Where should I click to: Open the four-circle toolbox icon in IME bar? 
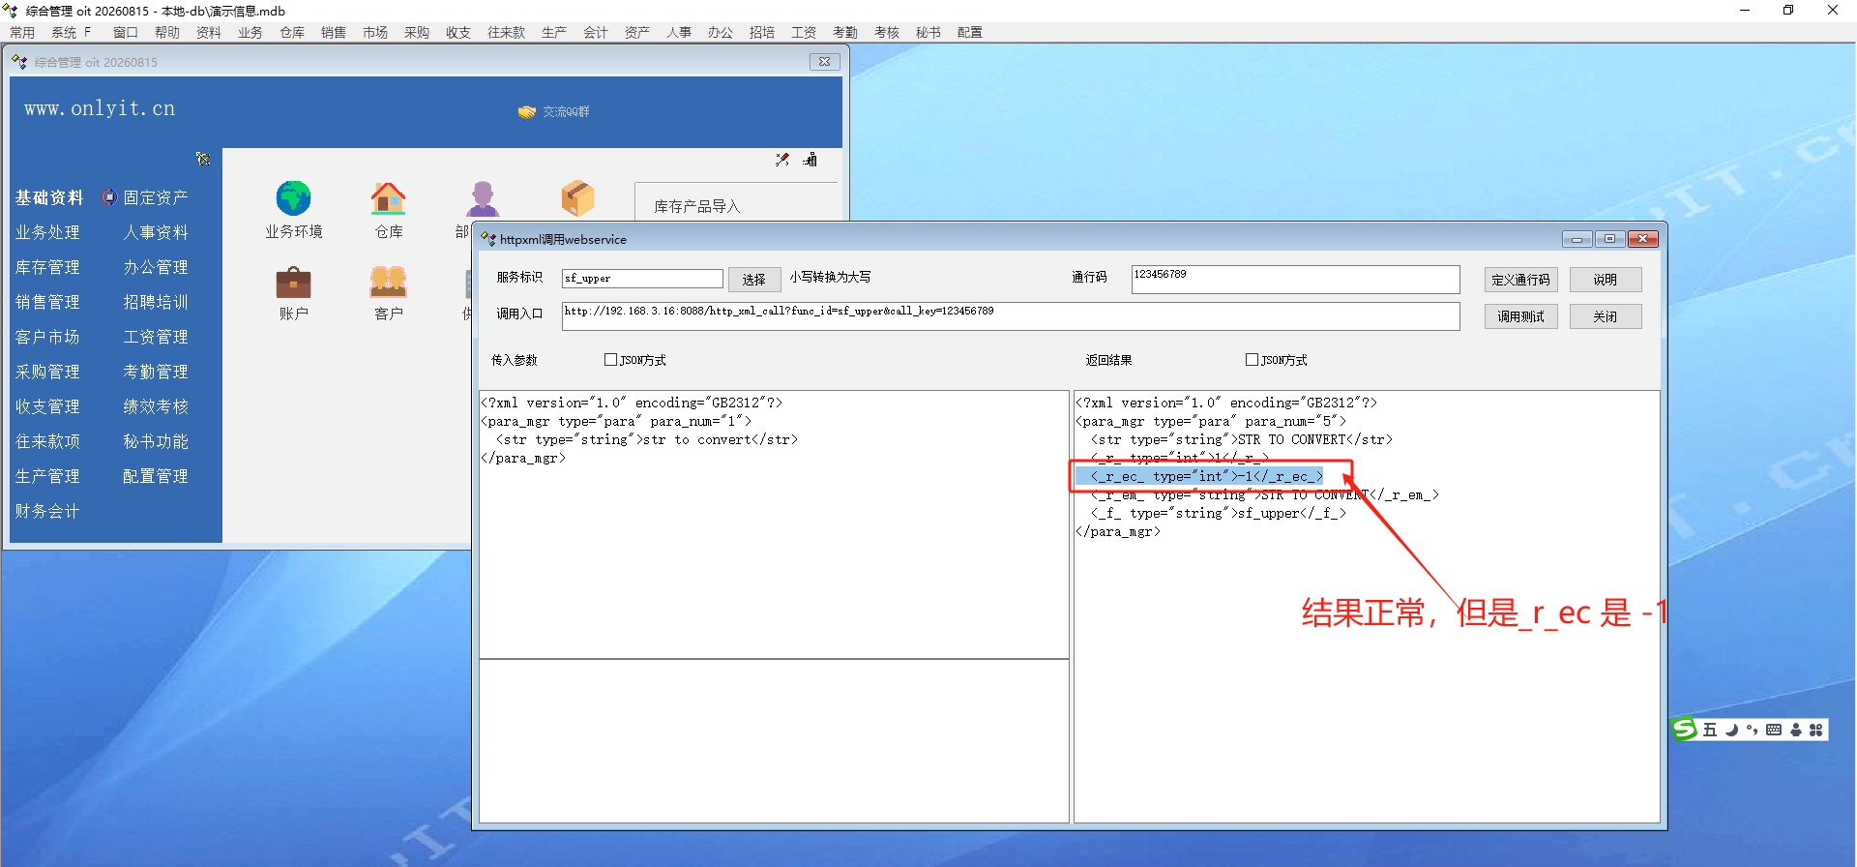coord(1816,730)
